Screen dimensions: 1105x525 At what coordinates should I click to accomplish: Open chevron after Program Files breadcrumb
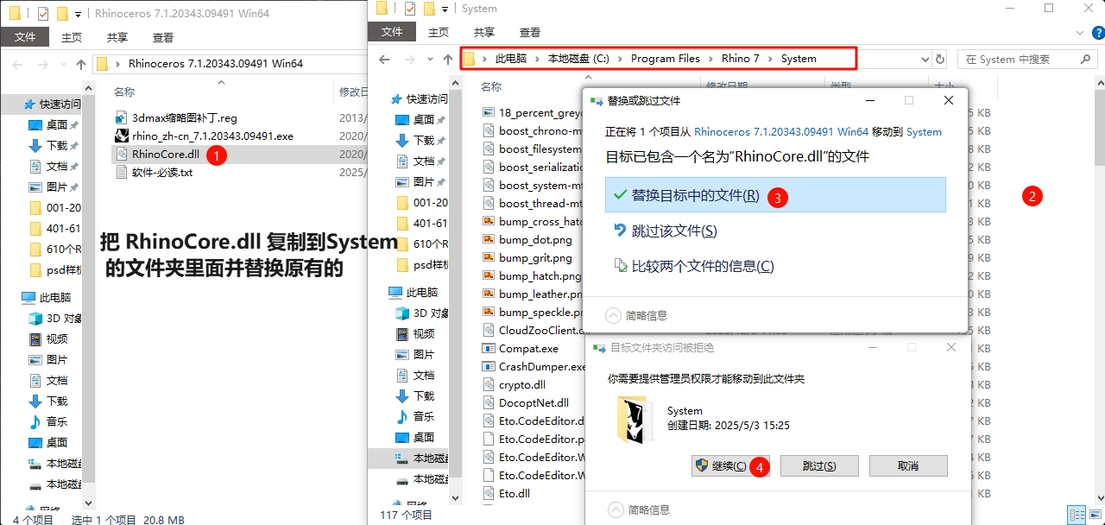tap(710, 59)
